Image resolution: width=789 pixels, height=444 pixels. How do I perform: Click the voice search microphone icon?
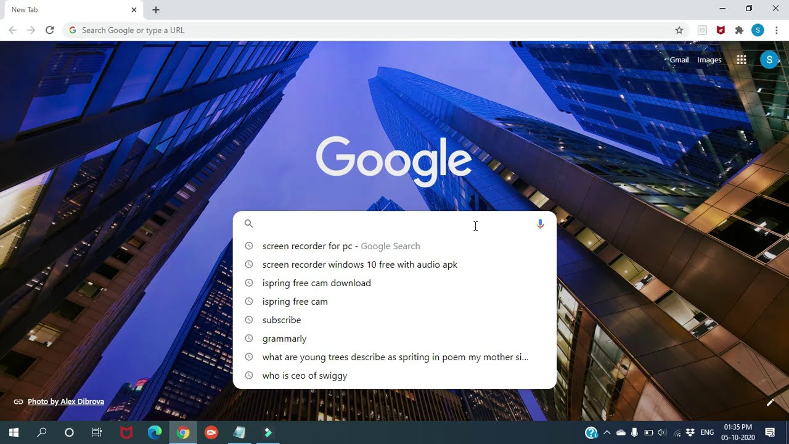coord(540,224)
